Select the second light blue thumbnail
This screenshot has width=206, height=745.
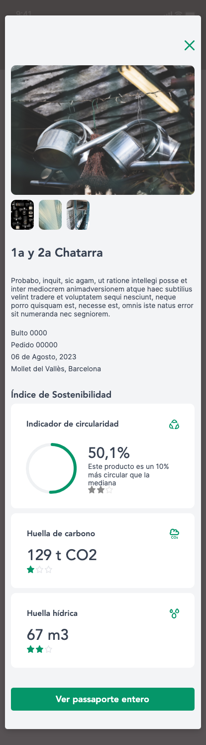click(50, 215)
